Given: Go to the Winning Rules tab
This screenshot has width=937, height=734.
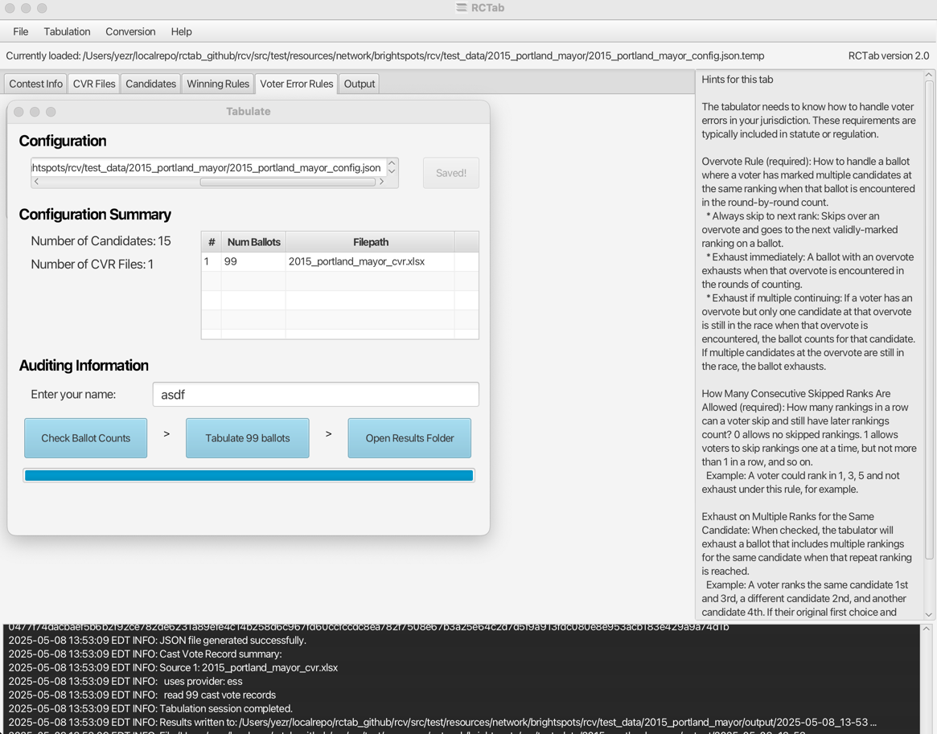Looking at the screenshot, I should click(x=217, y=84).
